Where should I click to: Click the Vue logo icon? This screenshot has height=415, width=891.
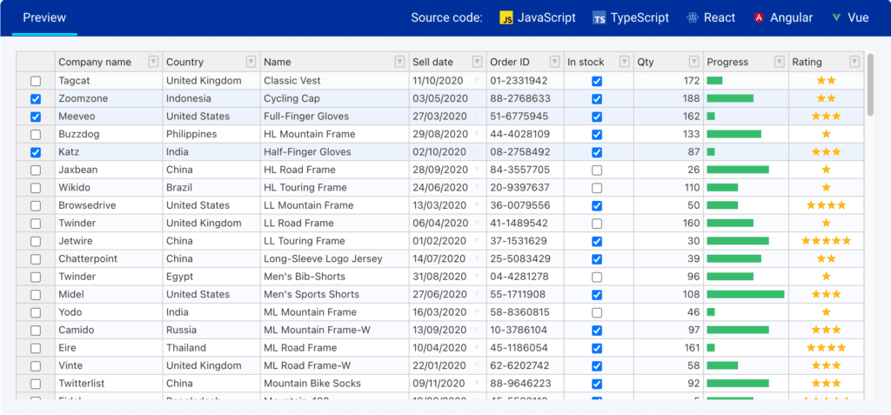pyautogui.click(x=836, y=17)
